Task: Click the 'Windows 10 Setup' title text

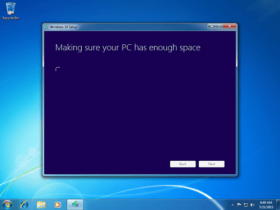Action: coord(63,27)
